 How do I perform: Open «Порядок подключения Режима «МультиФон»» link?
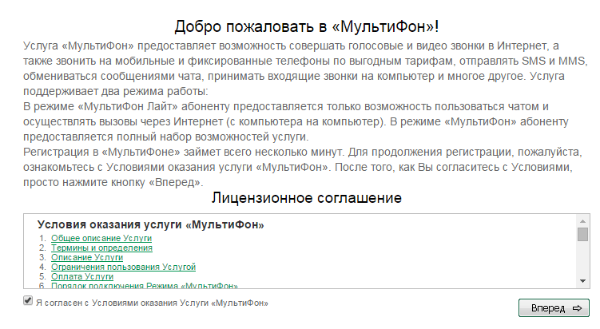tap(145, 285)
